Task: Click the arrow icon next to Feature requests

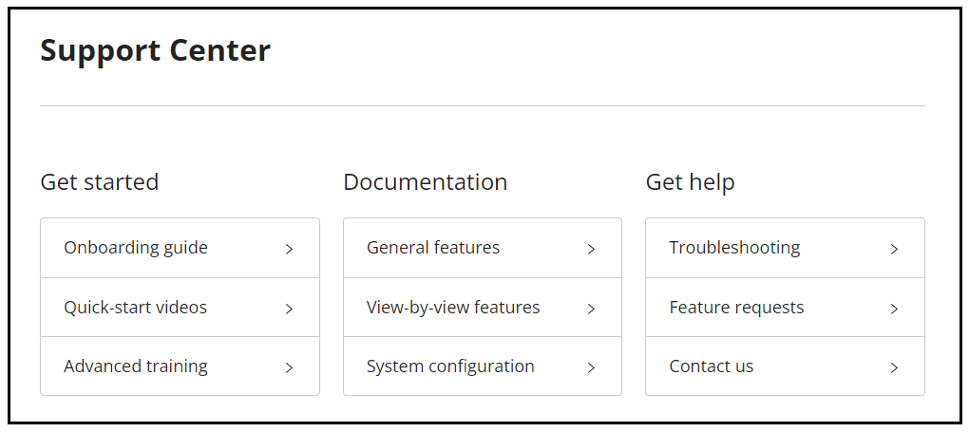Action: click(x=894, y=309)
